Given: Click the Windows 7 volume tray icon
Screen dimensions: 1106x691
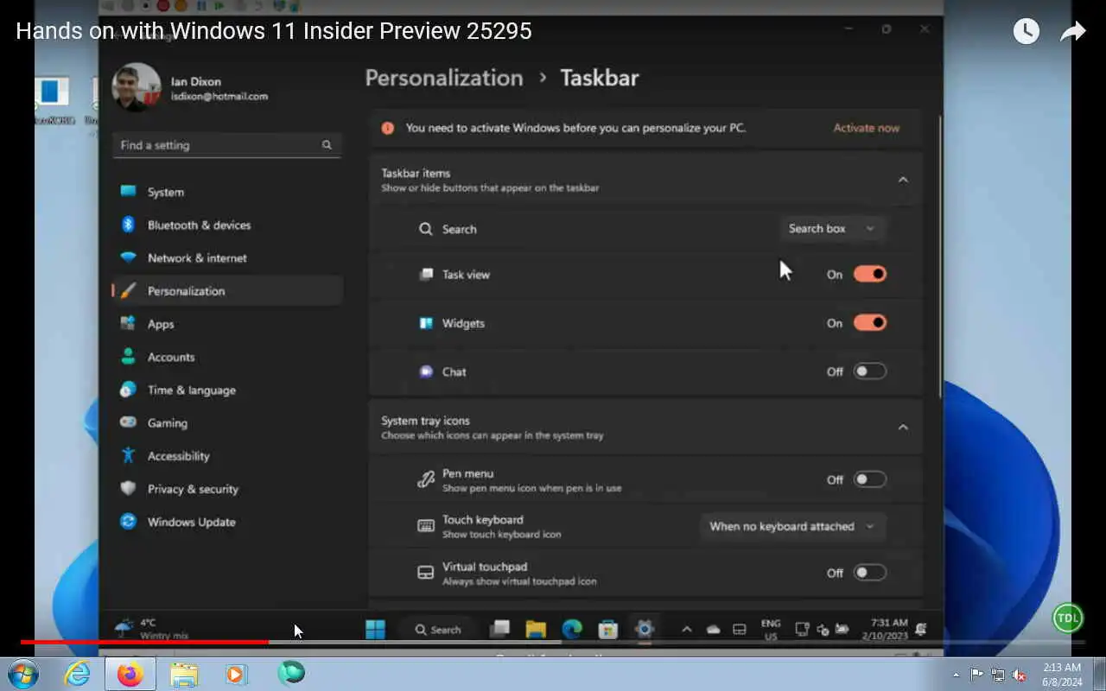Looking at the screenshot, I should 1019,675.
